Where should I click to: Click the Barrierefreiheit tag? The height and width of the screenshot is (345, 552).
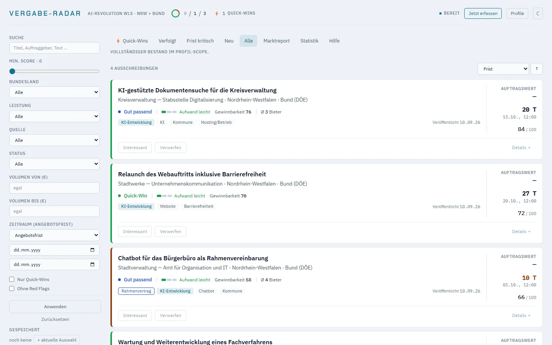199,206
